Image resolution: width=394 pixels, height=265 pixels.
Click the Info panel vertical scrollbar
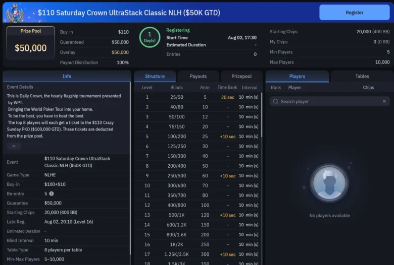tap(130, 168)
